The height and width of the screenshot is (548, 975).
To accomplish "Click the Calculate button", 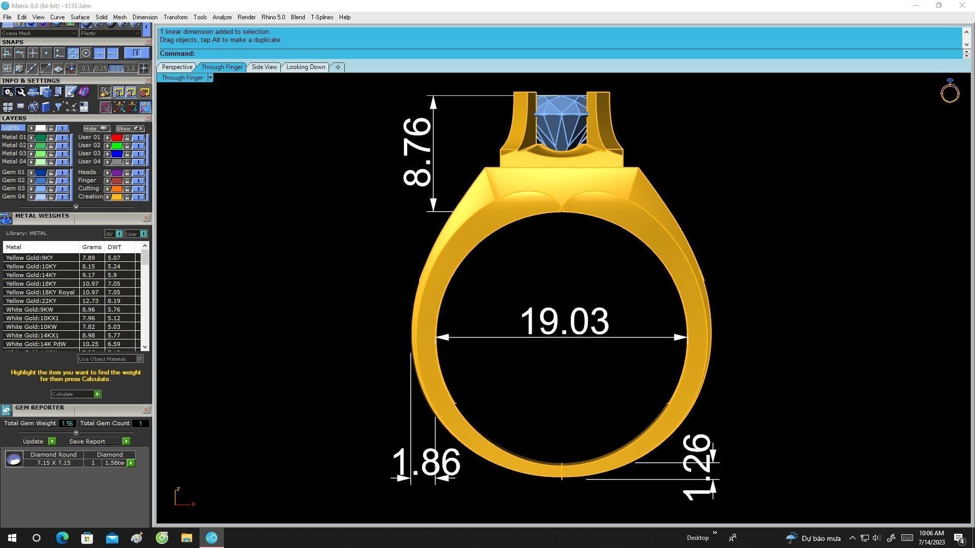I will point(76,394).
